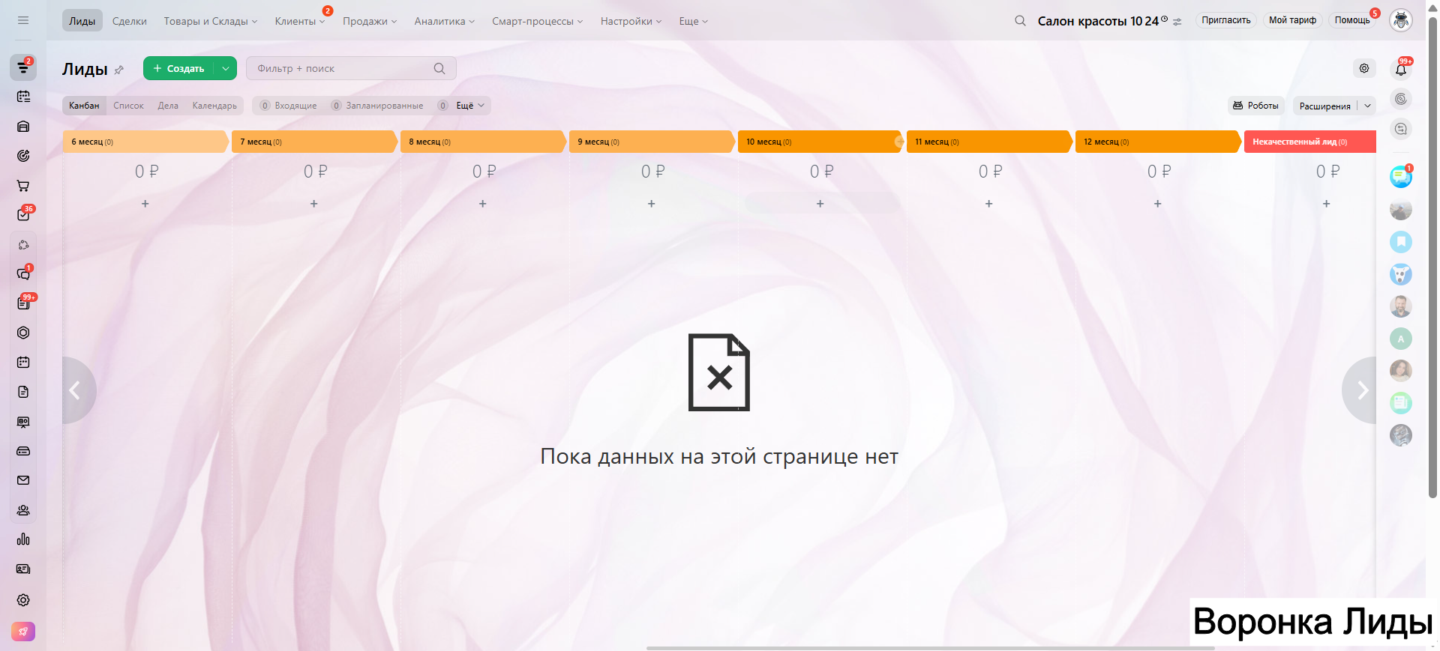
Task: Filter by Запланированные counter
Action: [x=377, y=106]
